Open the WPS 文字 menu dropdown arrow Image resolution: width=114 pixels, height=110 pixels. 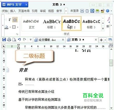26,5
